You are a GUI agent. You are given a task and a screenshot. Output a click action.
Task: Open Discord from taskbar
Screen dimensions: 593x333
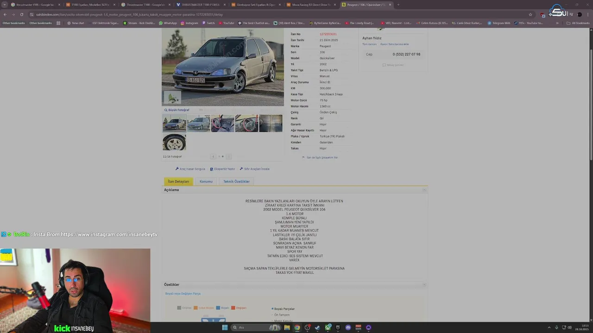pyautogui.click(x=348, y=327)
